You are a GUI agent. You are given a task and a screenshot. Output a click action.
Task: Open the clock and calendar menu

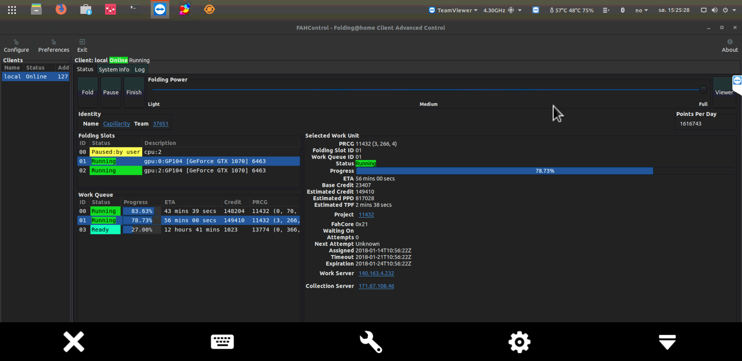pyautogui.click(x=674, y=10)
